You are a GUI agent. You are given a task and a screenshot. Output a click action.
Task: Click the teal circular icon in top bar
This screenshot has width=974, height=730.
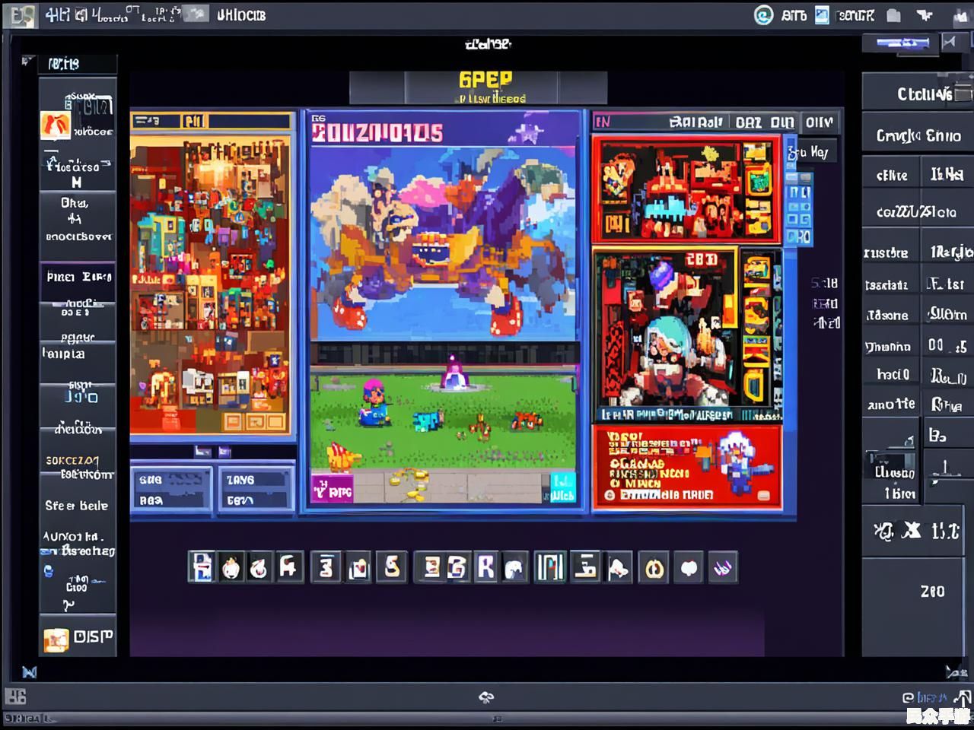(762, 15)
